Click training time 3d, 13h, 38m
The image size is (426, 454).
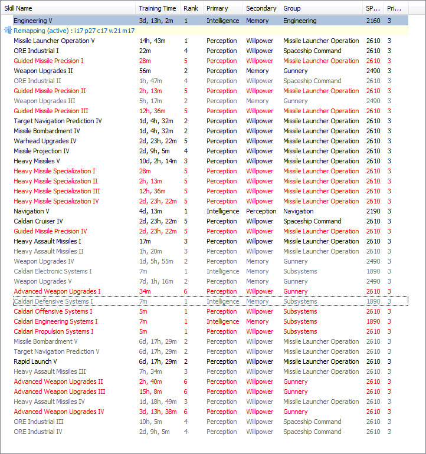[x=158, y=412]
